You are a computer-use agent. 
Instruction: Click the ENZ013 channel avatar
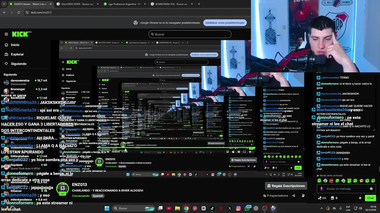[62, 188]
